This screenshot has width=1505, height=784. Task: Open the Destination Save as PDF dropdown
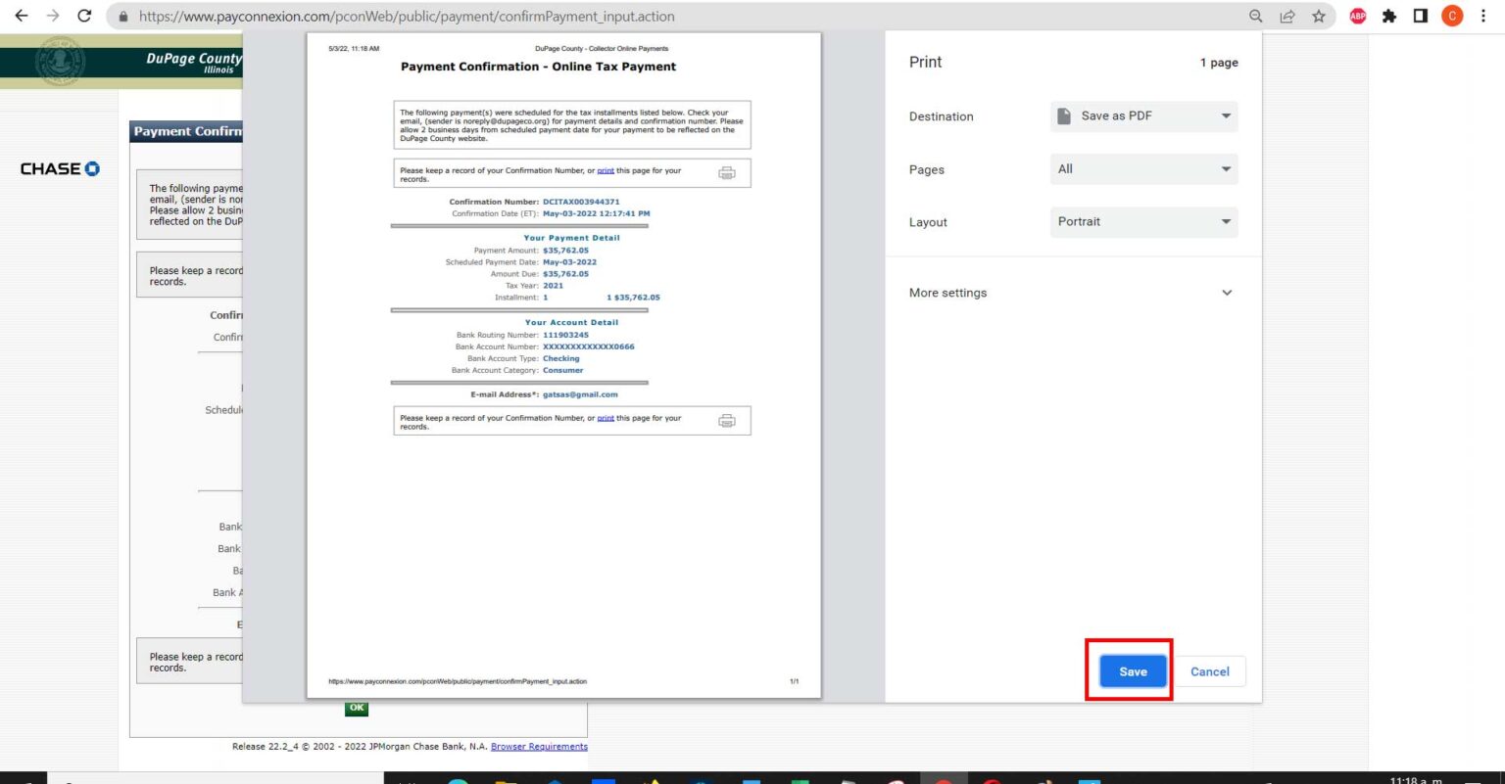tap(1143, 116)
